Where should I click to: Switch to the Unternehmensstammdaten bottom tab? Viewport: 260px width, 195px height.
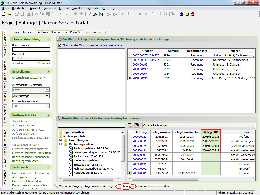pyautogui.click(x=155, y=186)
